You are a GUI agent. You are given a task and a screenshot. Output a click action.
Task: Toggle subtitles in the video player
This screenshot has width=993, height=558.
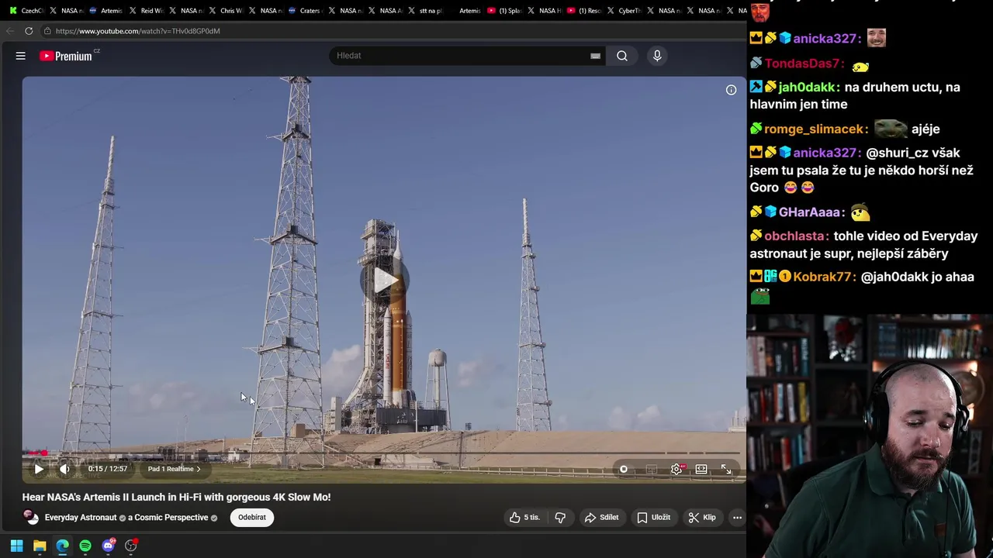coord(651,469)
